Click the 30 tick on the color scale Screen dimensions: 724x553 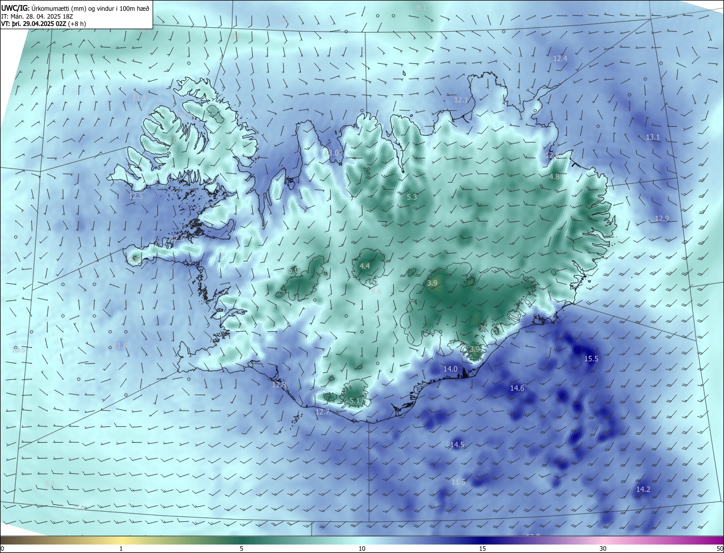click(603, 548)
